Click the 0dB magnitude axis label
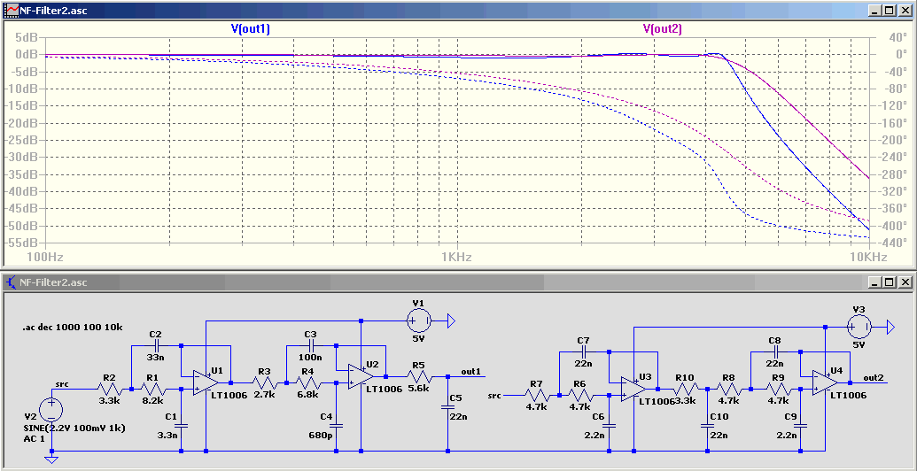This screenshot has height=471, width=917. 27,54
